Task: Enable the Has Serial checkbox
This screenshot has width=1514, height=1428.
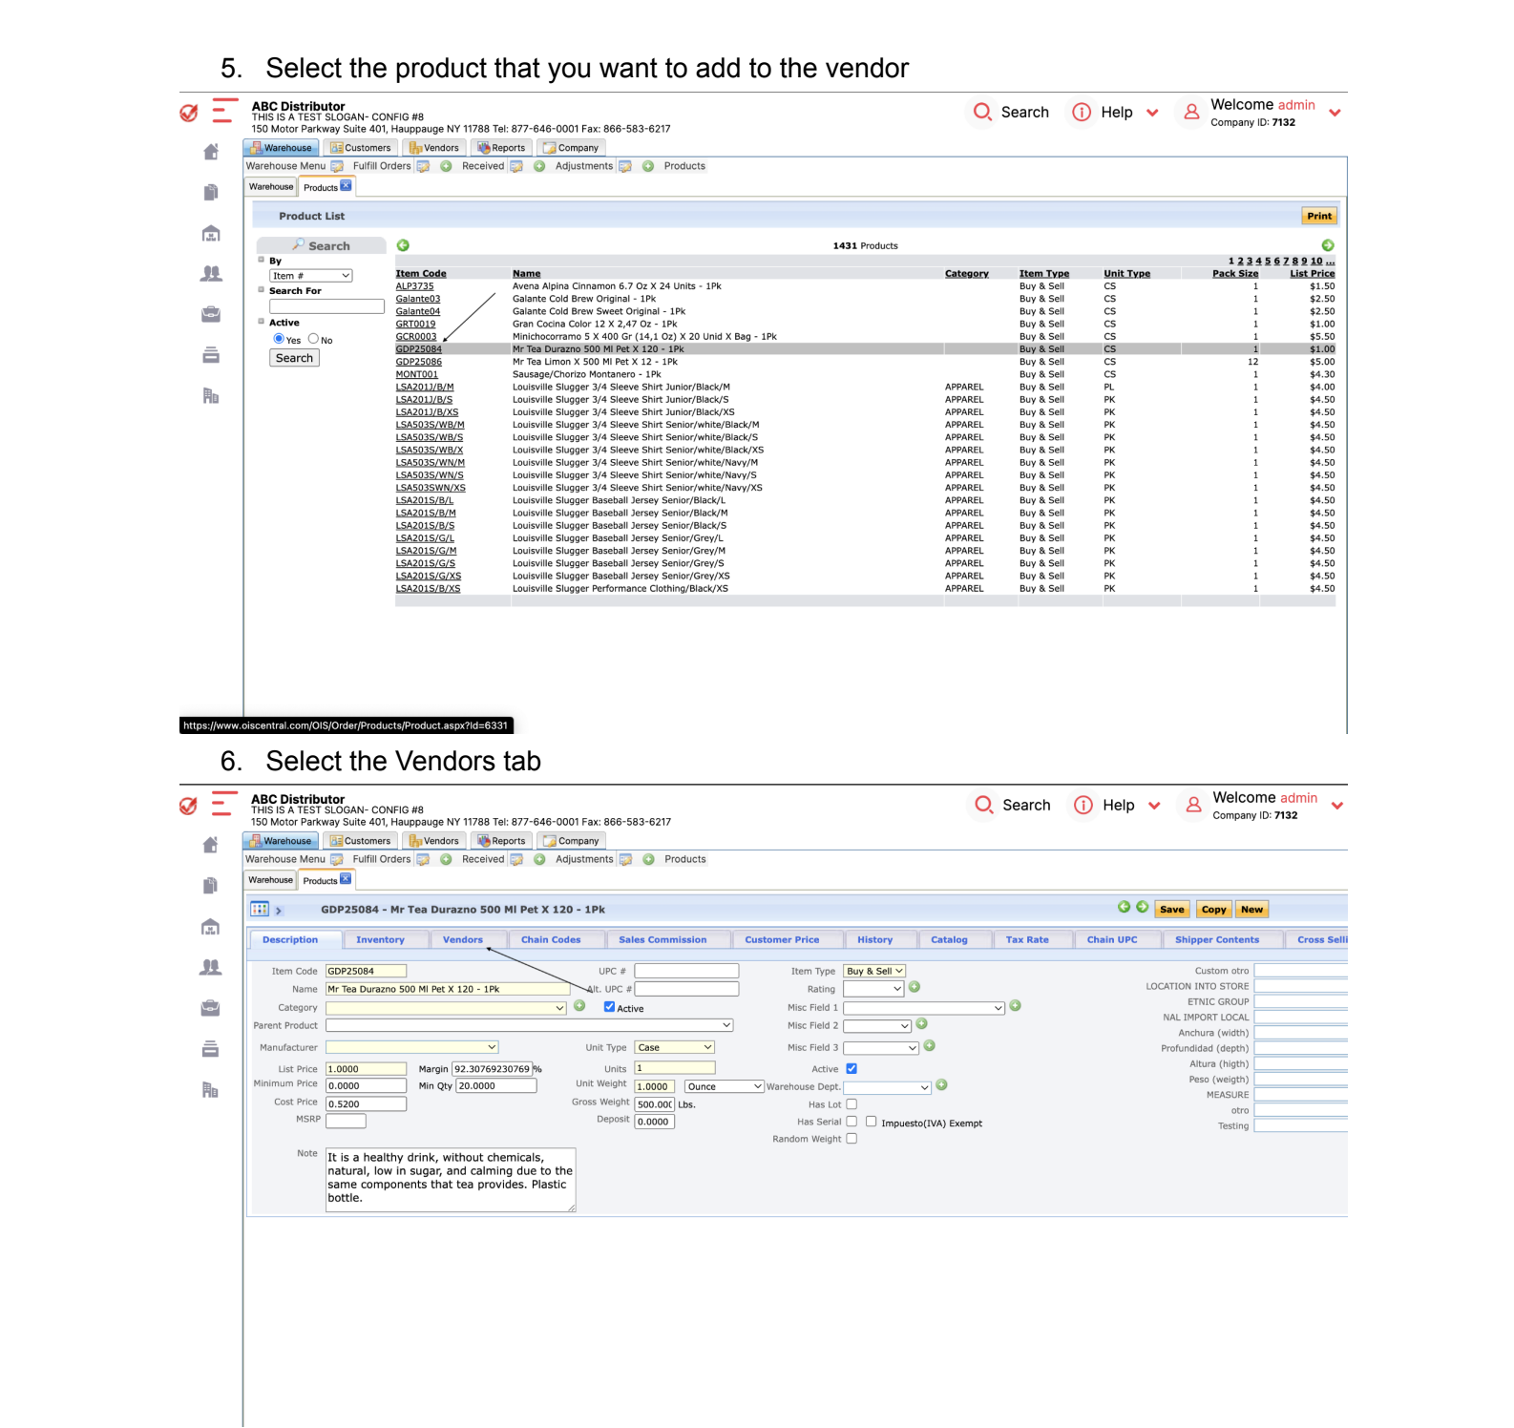Action: 852,1122
